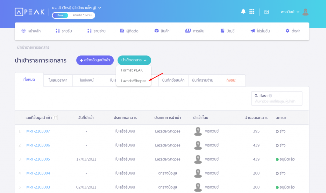
Task: Click the help icon next to ค้นหา
Action: coord(270,96)
